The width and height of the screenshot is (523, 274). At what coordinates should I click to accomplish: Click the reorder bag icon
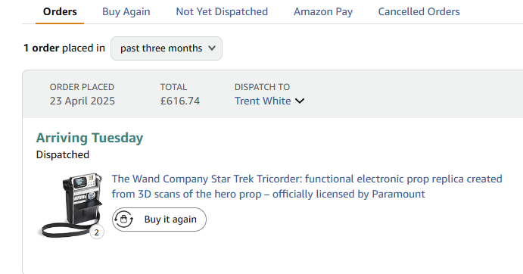coord(123,220)
